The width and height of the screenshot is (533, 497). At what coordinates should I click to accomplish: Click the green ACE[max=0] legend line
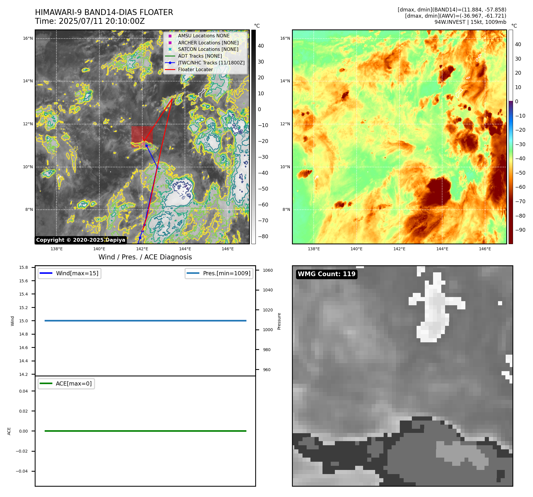coord(46,383)
